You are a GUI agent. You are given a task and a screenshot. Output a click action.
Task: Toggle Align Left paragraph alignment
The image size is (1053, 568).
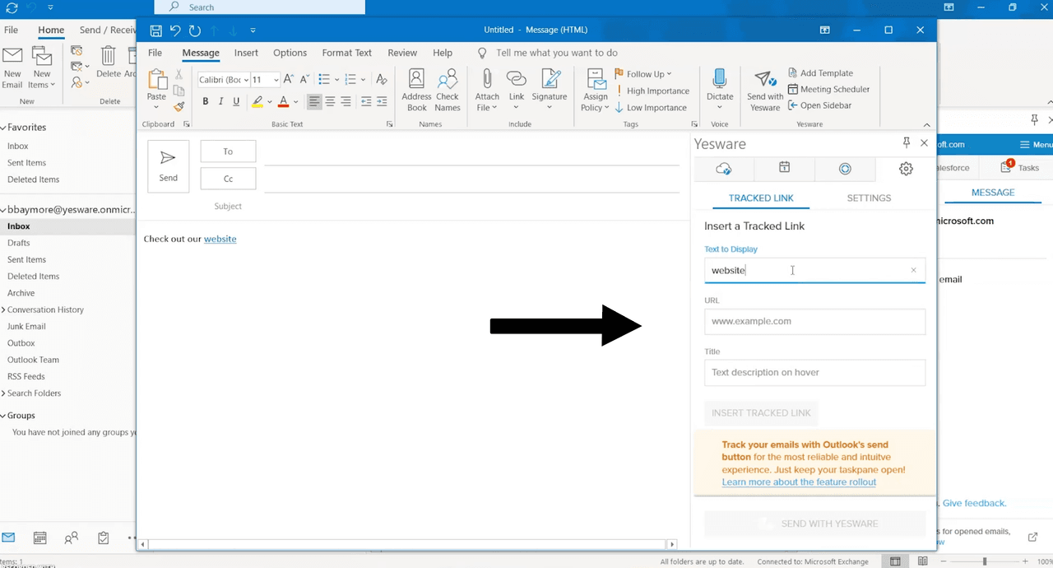[x=314, y=102]
